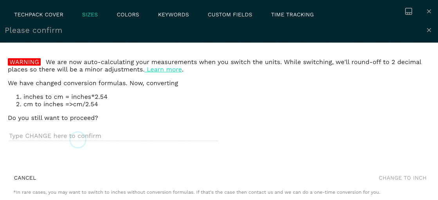Focus the Type CHANGE confirmation field
The width and height of the screenshot is (438, 200).
[114, 136]
